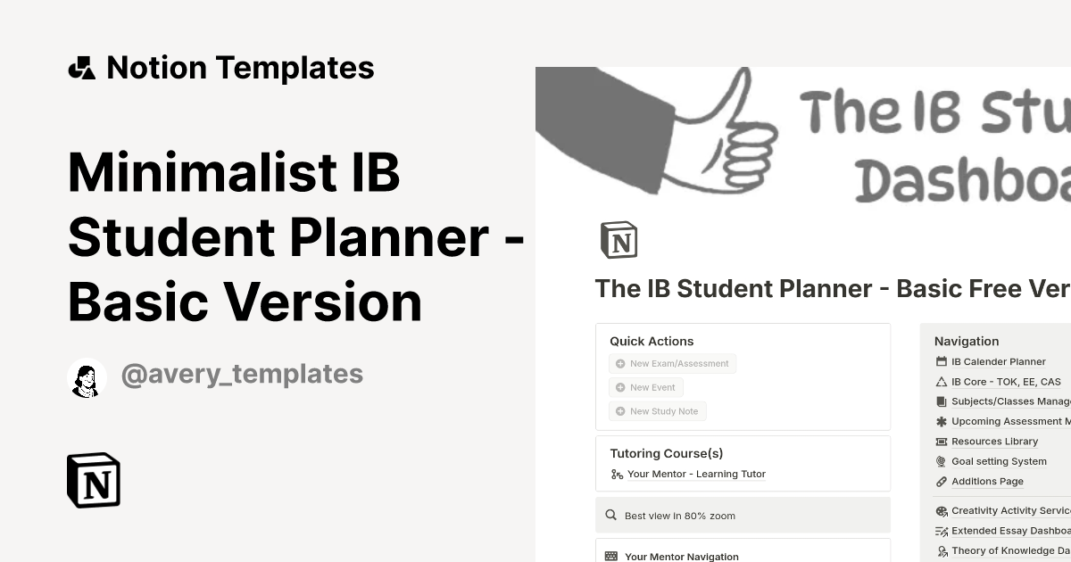Screen dimensions: 1071x562
Task: Click the black Notion logo under the avatar
Action: [93, 480]
